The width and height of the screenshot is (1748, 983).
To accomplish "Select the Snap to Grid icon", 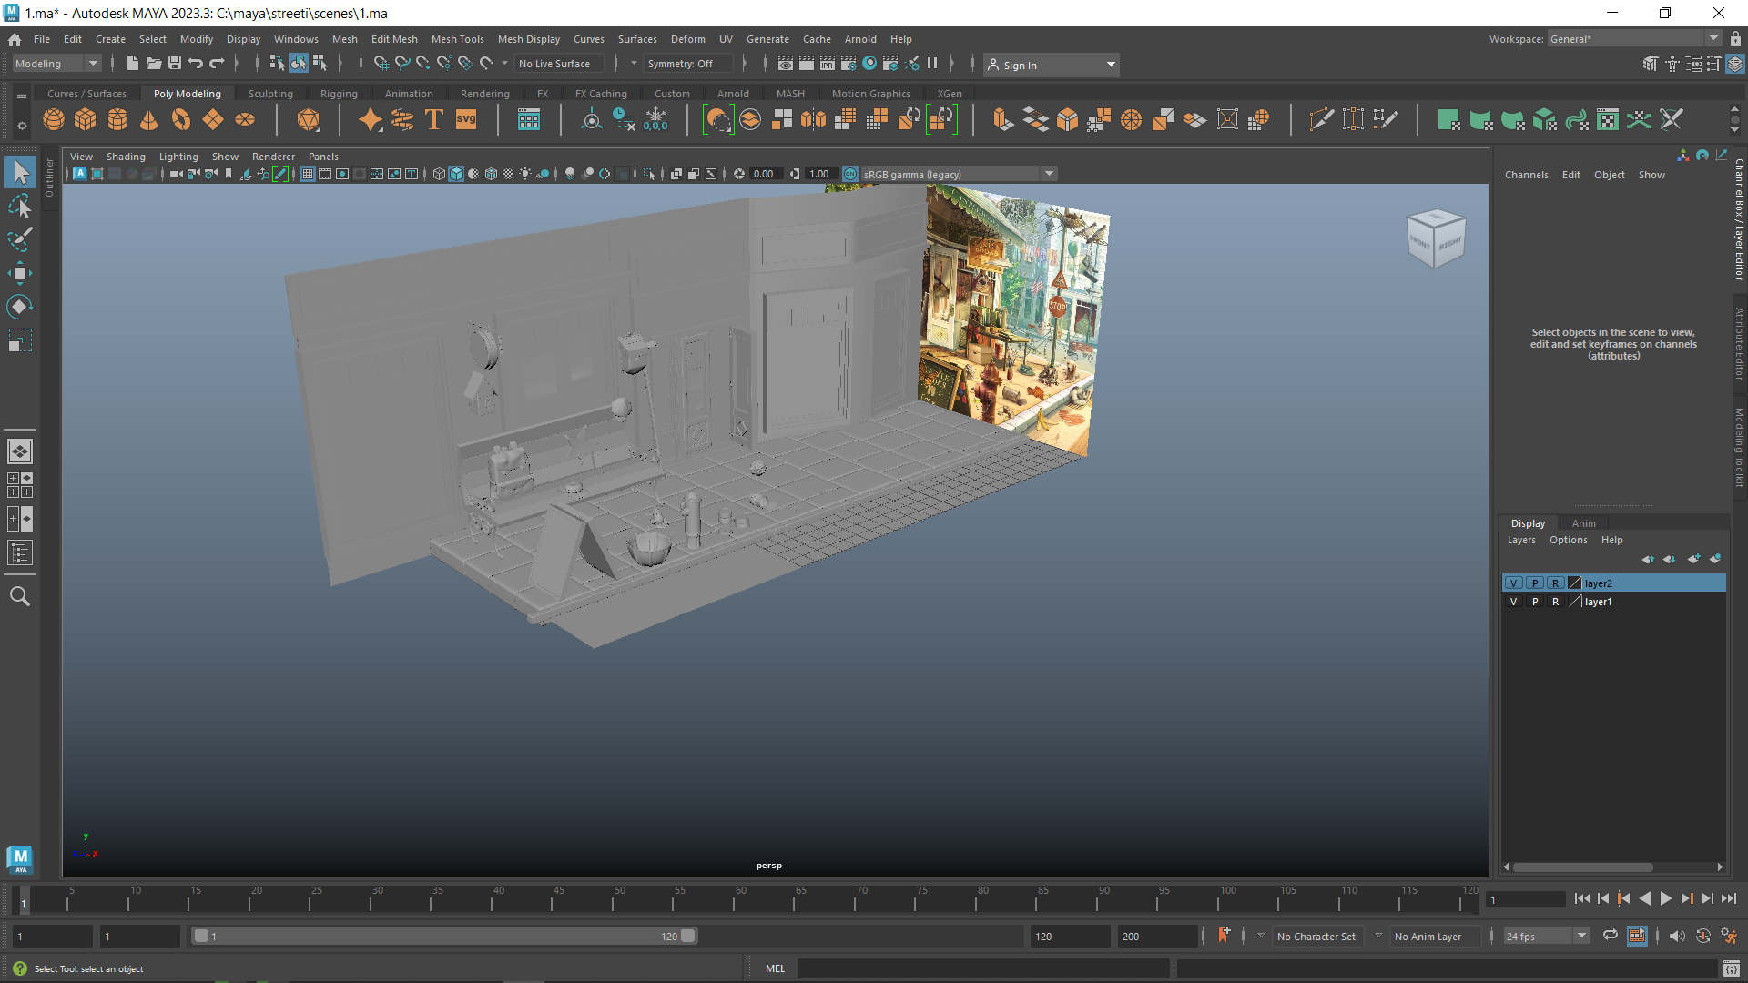I will coord(381,64).
